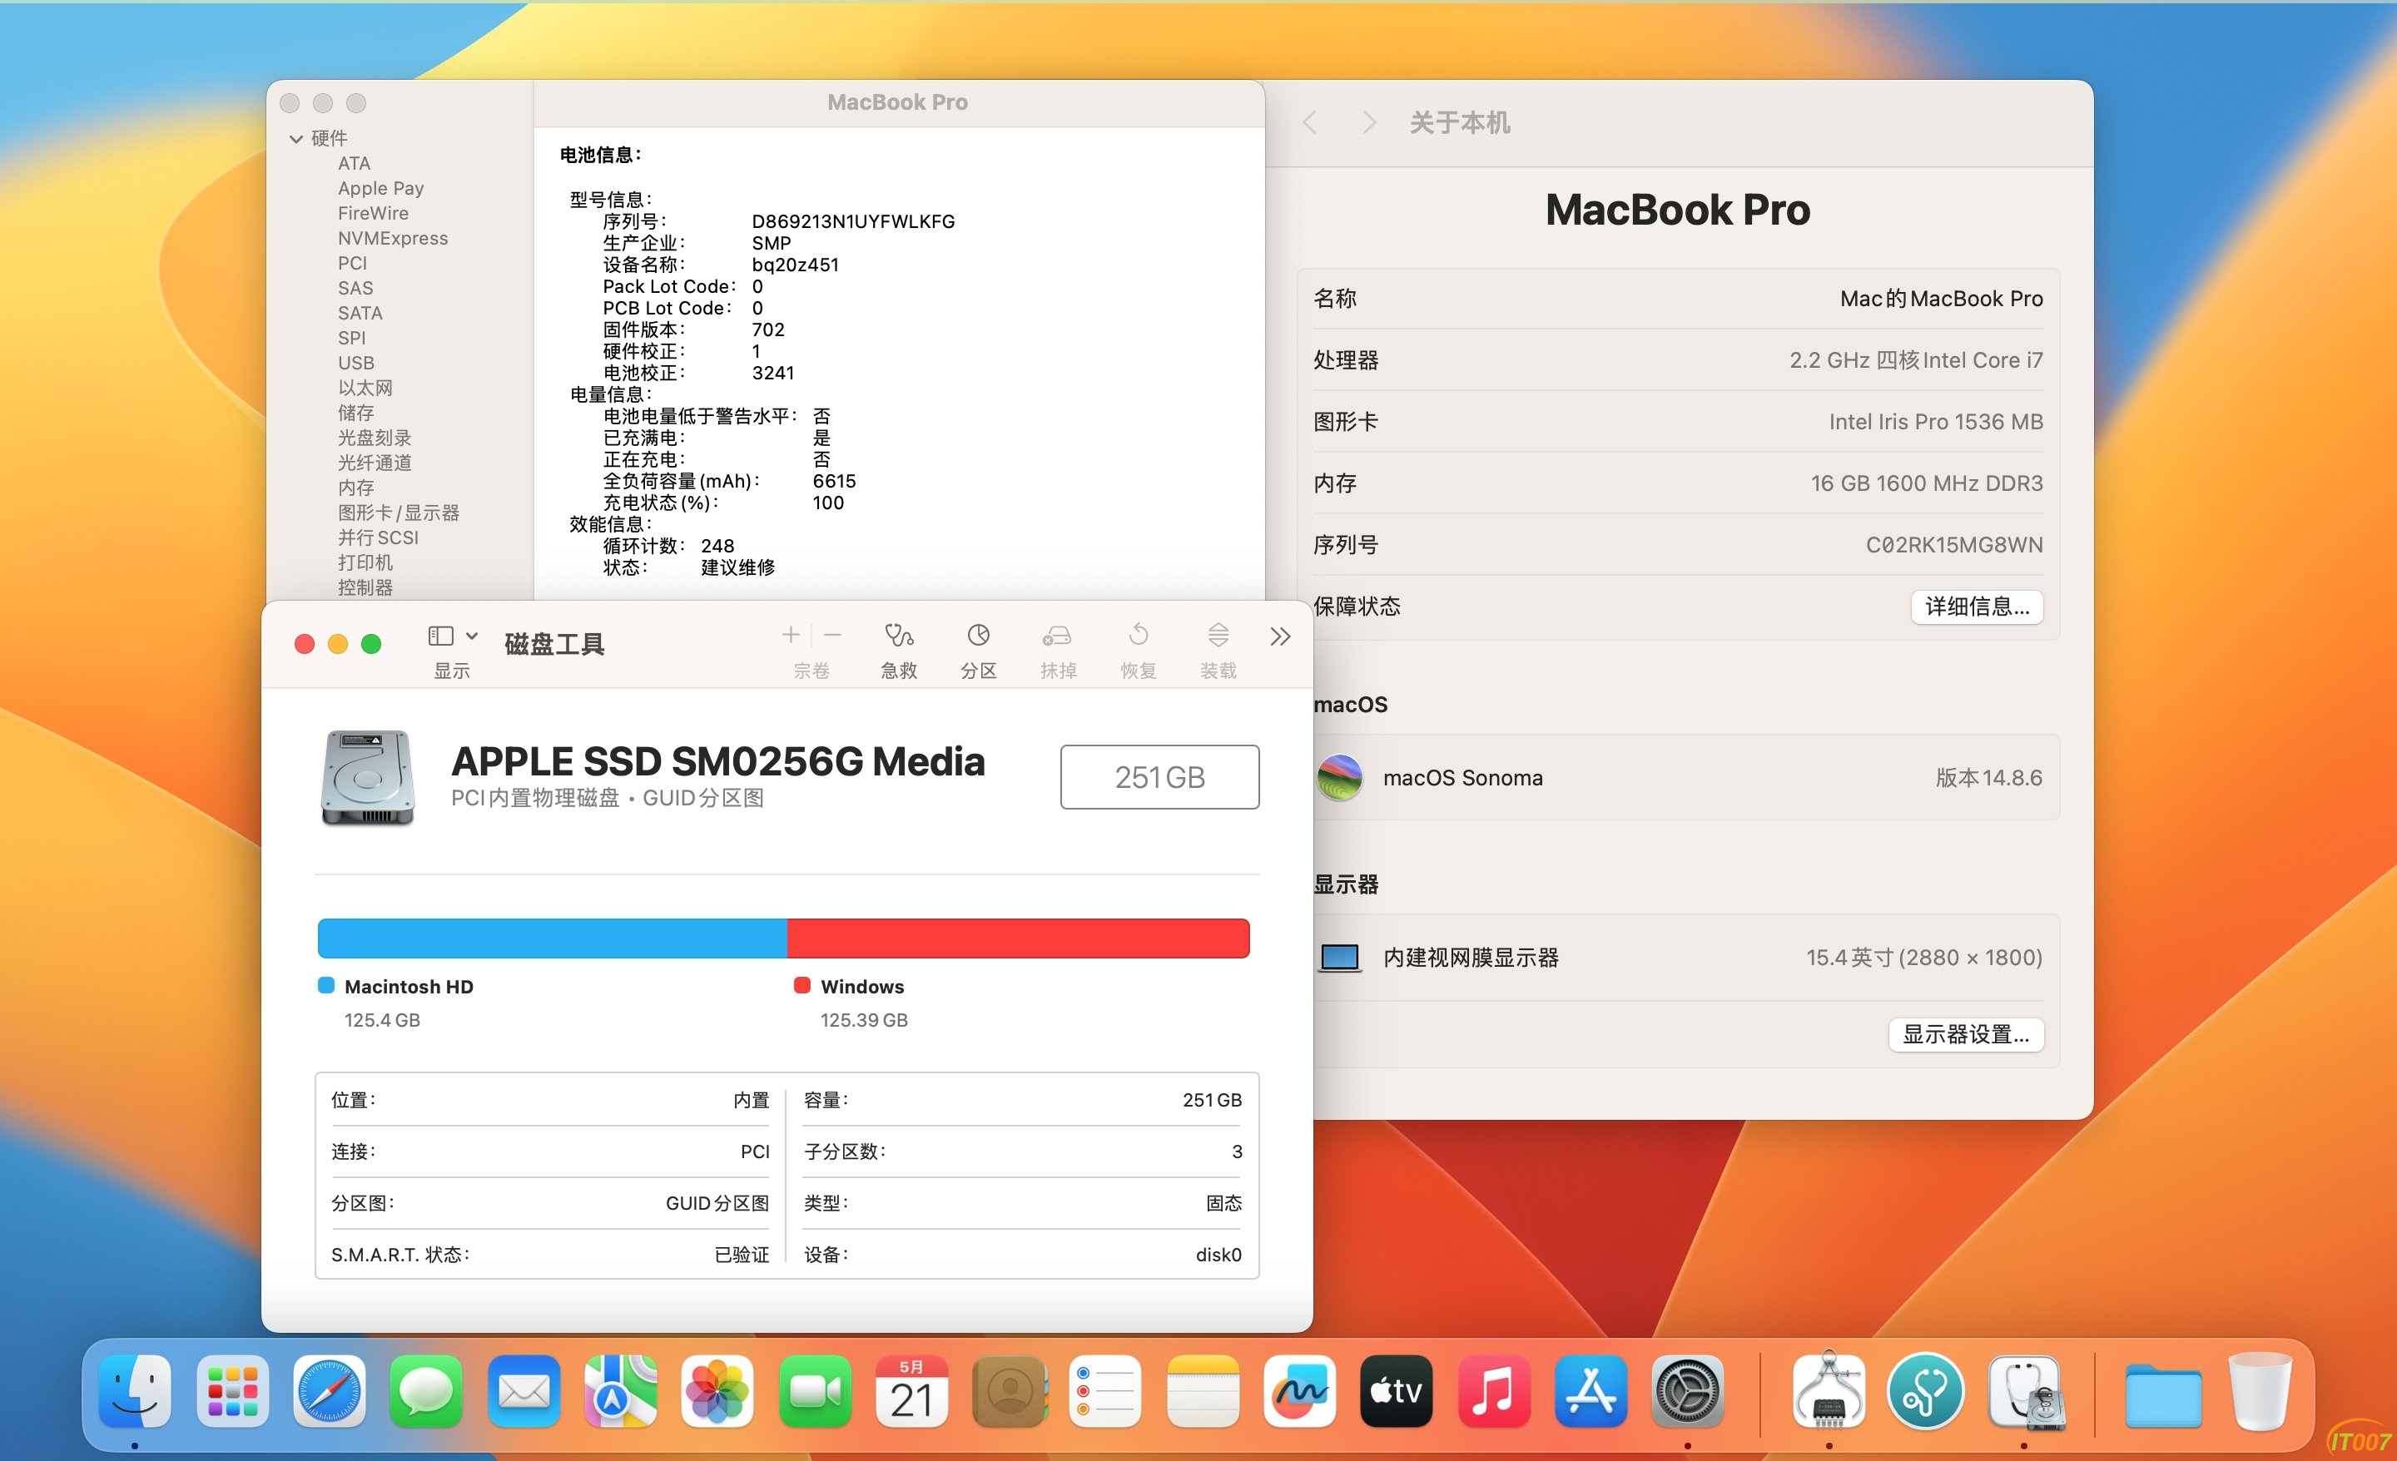Open Messages from the Dock
This screenshot has height=1461, width=2397.
click(x=426, y=1391)
